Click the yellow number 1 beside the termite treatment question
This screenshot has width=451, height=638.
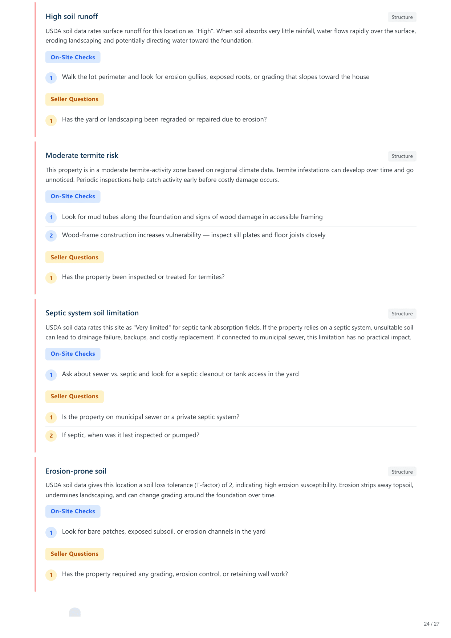[x=51, y=278]
